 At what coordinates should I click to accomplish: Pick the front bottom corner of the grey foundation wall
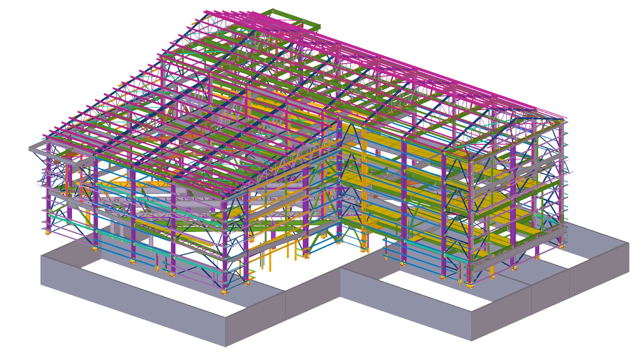pyautogui.click(x=225, y=345)
